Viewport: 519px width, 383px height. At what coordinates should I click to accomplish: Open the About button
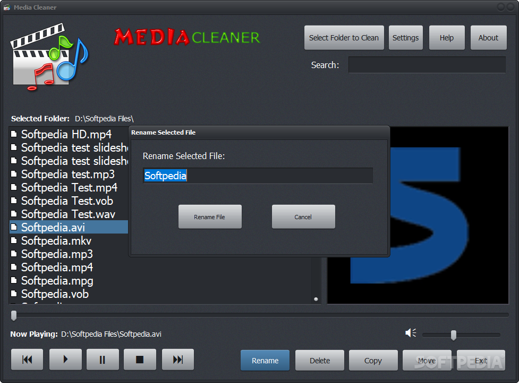488,38
